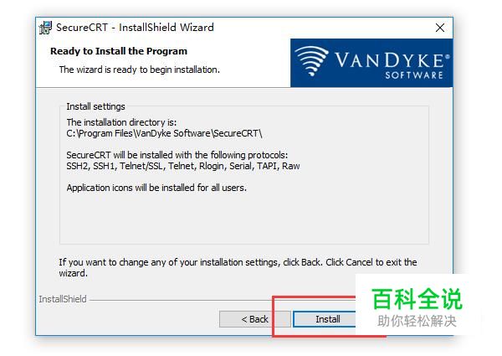Click the gray 助你轻松解决 watermark text

tap(417, 321)
